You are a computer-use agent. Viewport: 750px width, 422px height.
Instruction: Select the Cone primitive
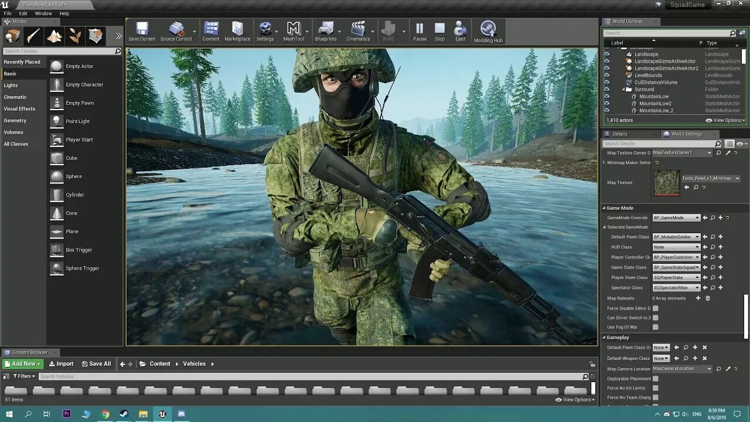pyautogui.click(x=71, y=213)
